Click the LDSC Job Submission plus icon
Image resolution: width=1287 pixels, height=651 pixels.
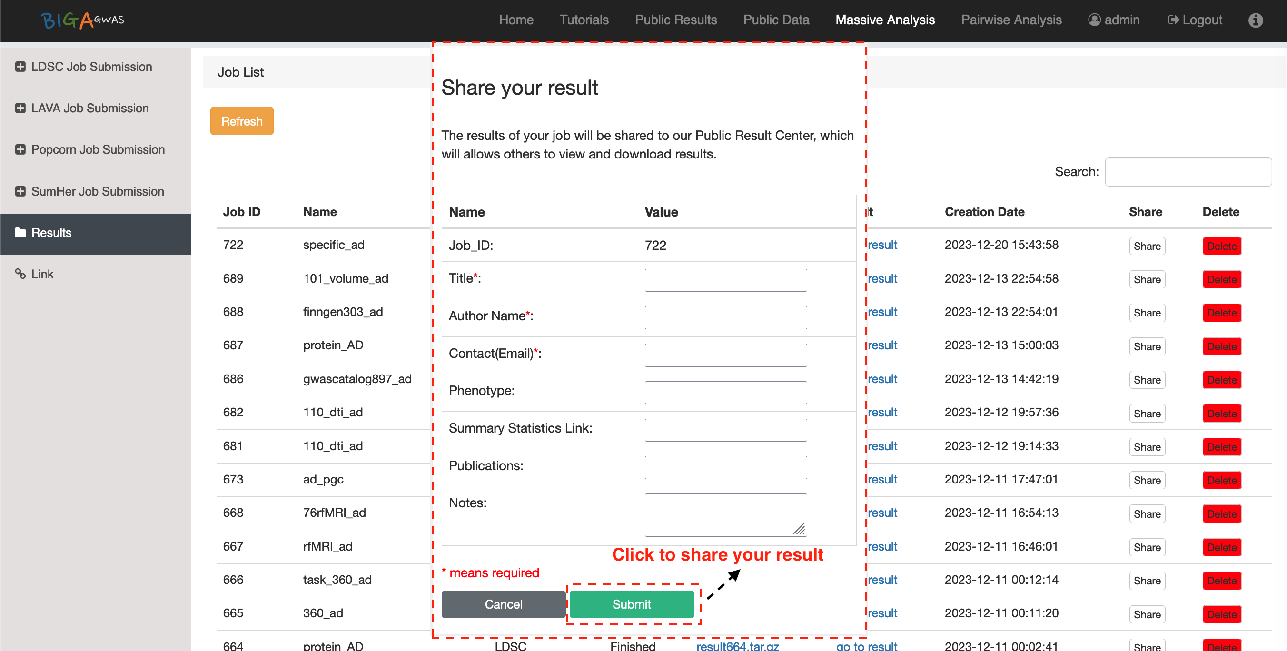coord(20,67)
